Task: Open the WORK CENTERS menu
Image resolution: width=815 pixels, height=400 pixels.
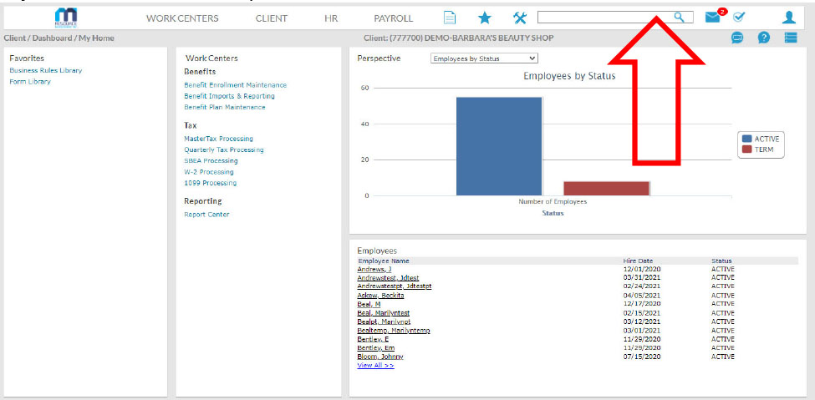Action: pyautogui.click(x=182, y=18)
